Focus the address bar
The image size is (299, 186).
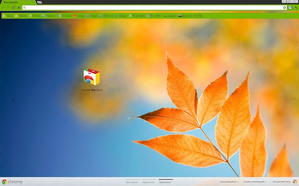pyautogui.click(x=155, y=7)
